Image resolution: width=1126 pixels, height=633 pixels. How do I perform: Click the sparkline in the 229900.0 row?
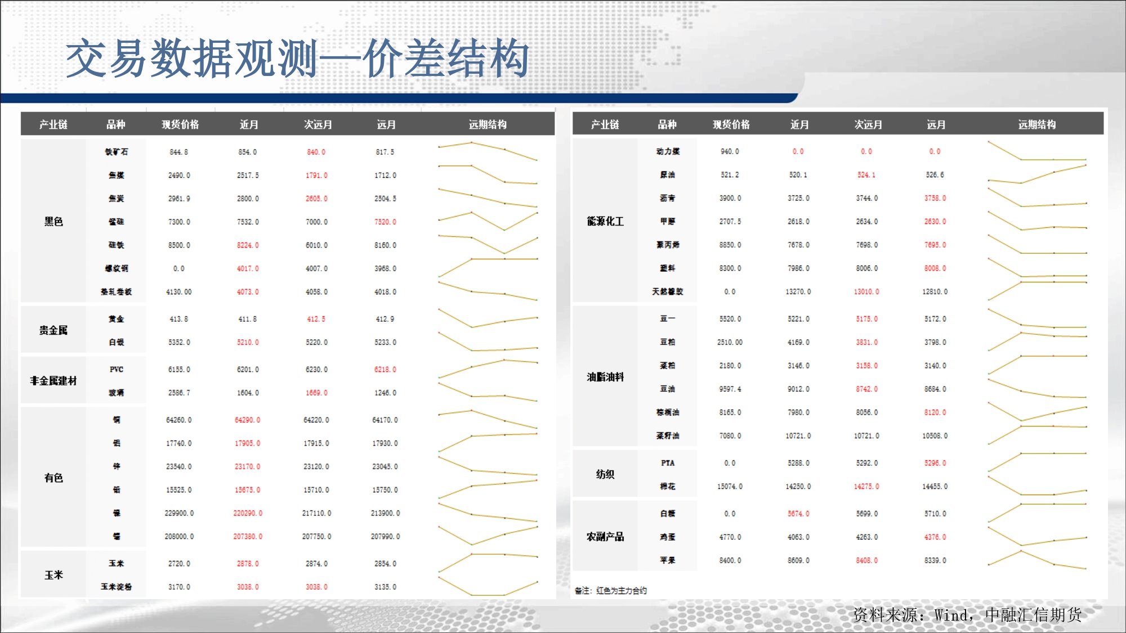(x=488, y=513)
